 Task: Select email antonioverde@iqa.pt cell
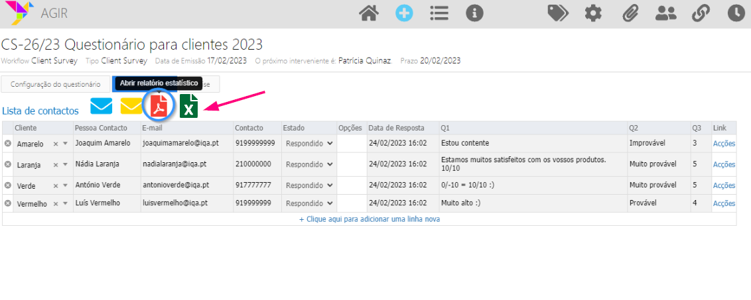coord(187,185)
